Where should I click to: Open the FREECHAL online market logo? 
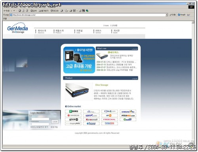click(x=110, y=120)
